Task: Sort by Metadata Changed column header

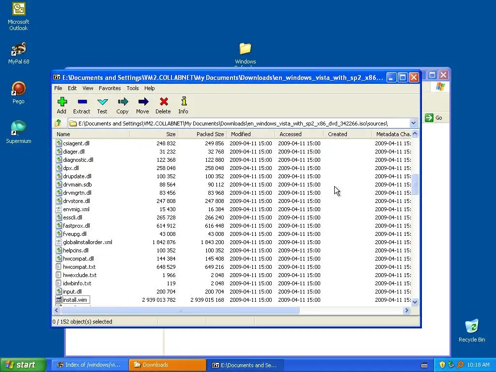Action: pyautogui.click(x=391, y=134)
